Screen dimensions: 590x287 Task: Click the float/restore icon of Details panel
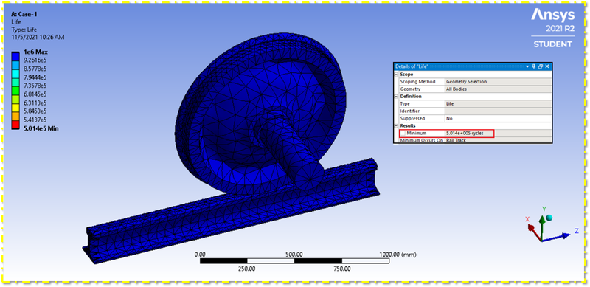click(x=541, y=66)
